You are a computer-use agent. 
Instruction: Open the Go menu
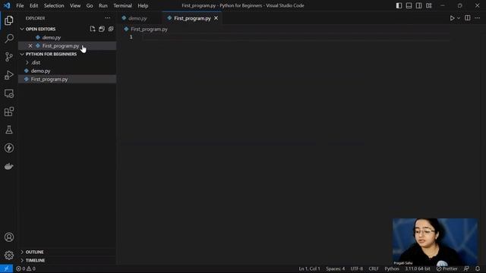(90, 5)
